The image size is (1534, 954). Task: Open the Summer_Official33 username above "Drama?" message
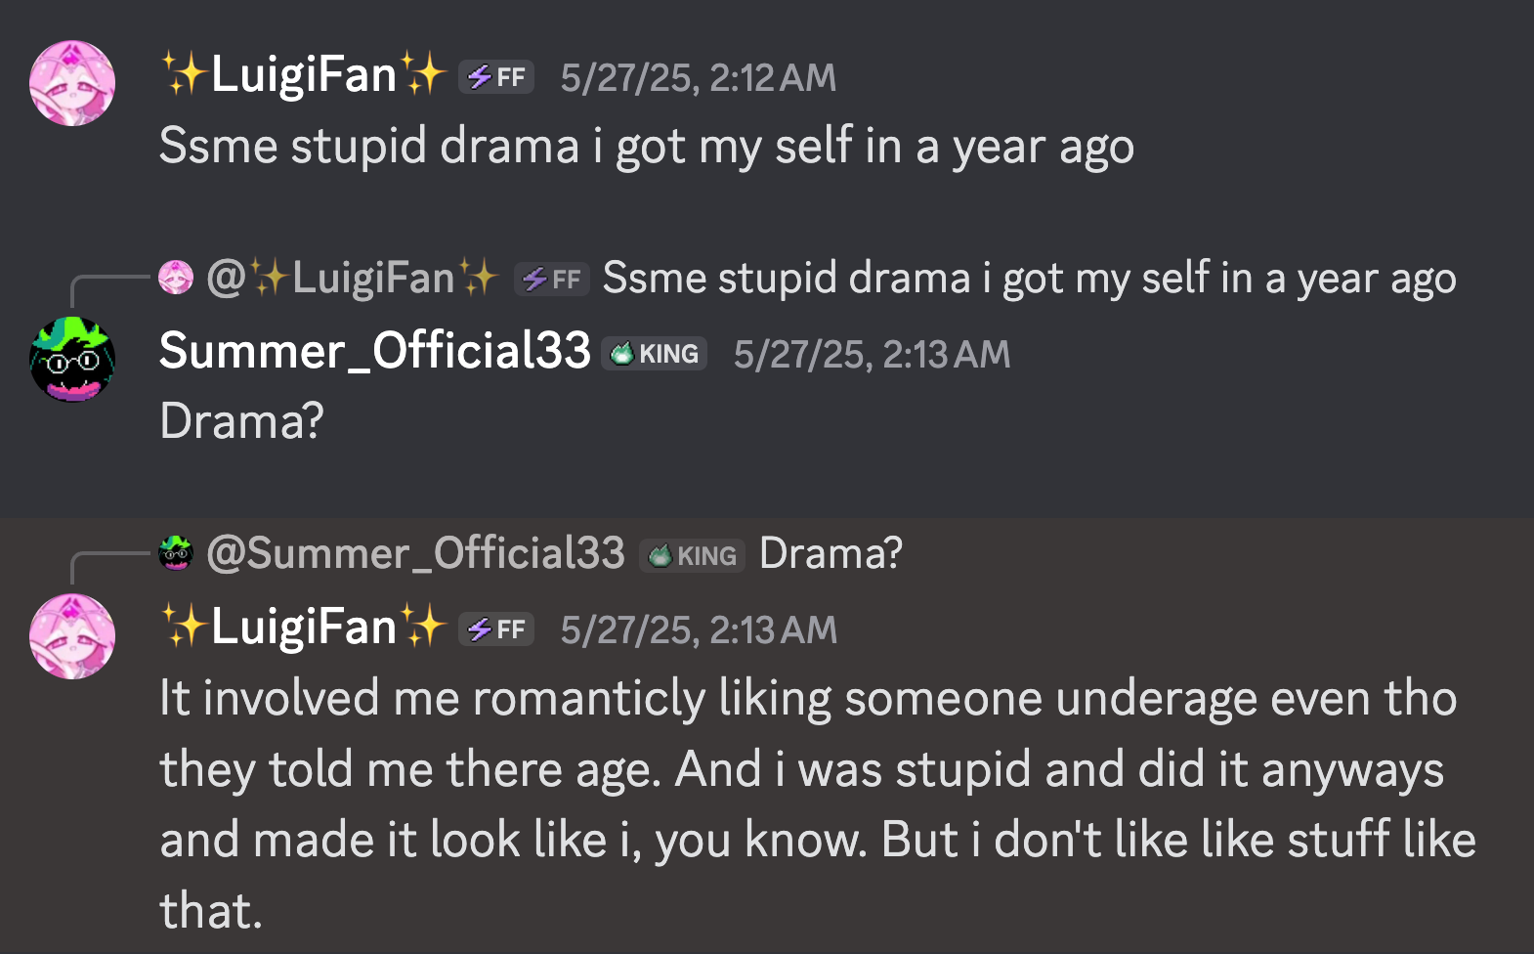coord(375,351)
